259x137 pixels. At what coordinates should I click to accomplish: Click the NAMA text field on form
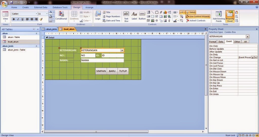click(x=102, y=60)
